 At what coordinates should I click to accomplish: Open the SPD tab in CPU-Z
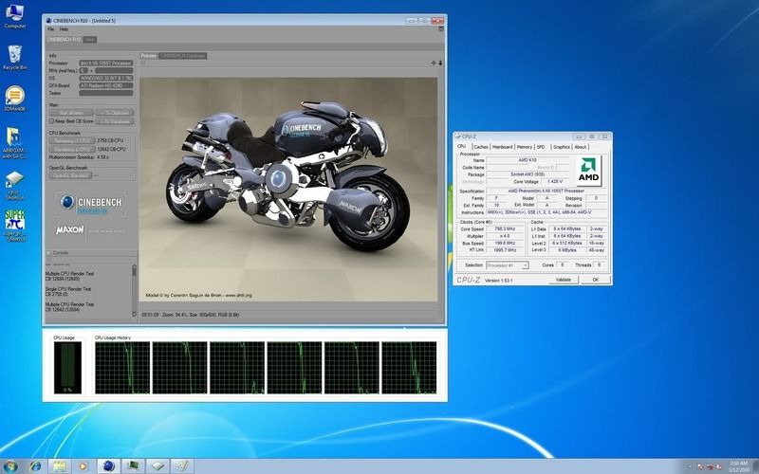click(541, 147)
